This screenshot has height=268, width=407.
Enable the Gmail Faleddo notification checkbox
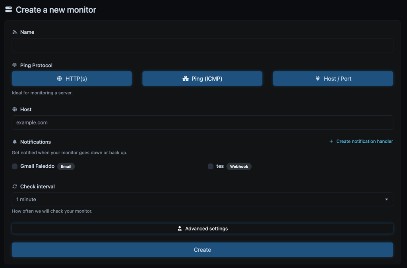pyautogui.click(x=15, y=166)
